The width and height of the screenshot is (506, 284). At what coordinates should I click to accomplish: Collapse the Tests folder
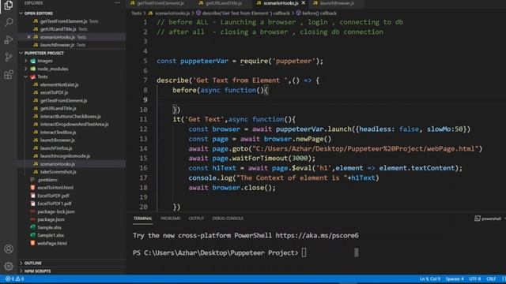point(42,77)
